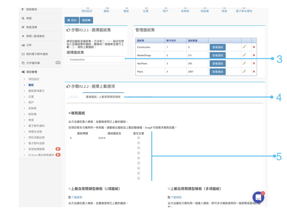Delete the NavPlans drawing set
This screenshot has height=215, width=287.
(x=254, y=63)
